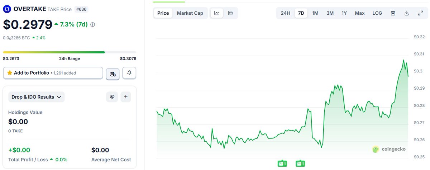Expand chart to fullscreen
Viewport: 430px width, 170px height.
point(420,13)
